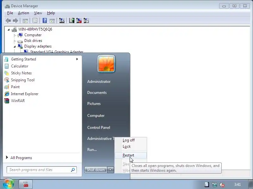Choose Log off from power menu
This screenshot has height=189, width=253.
click(131, 140)
